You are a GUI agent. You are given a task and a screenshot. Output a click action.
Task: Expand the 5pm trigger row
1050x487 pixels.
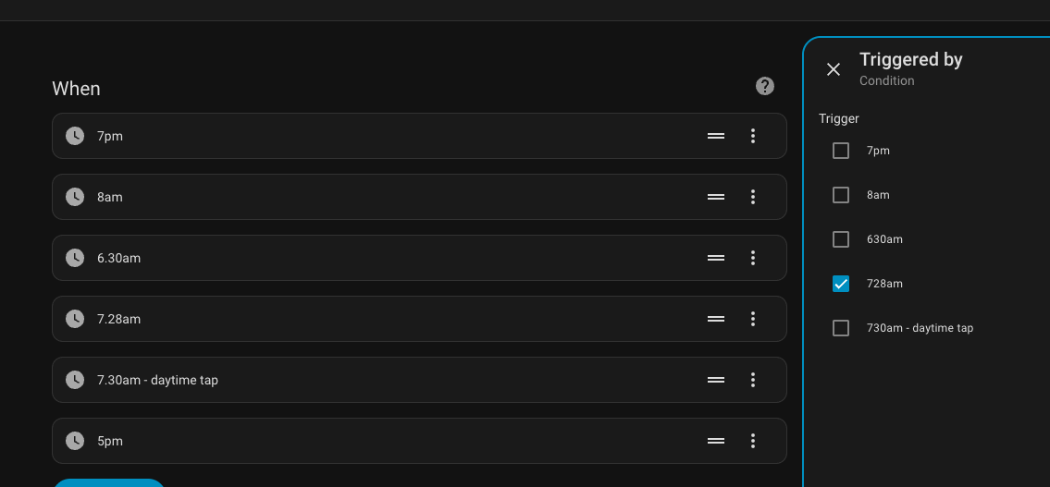pos(370,441)
